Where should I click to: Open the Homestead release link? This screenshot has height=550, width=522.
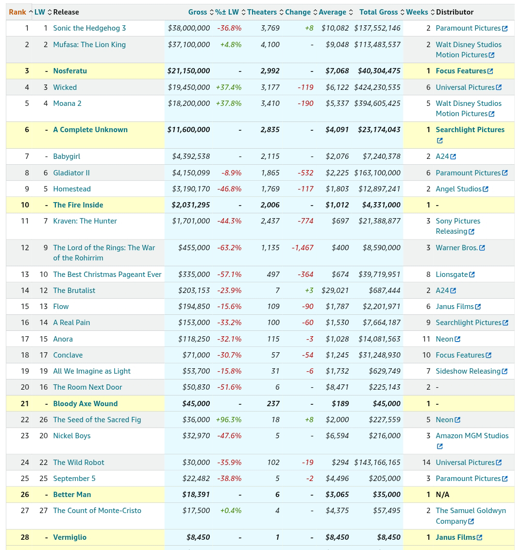pos(72,189)
